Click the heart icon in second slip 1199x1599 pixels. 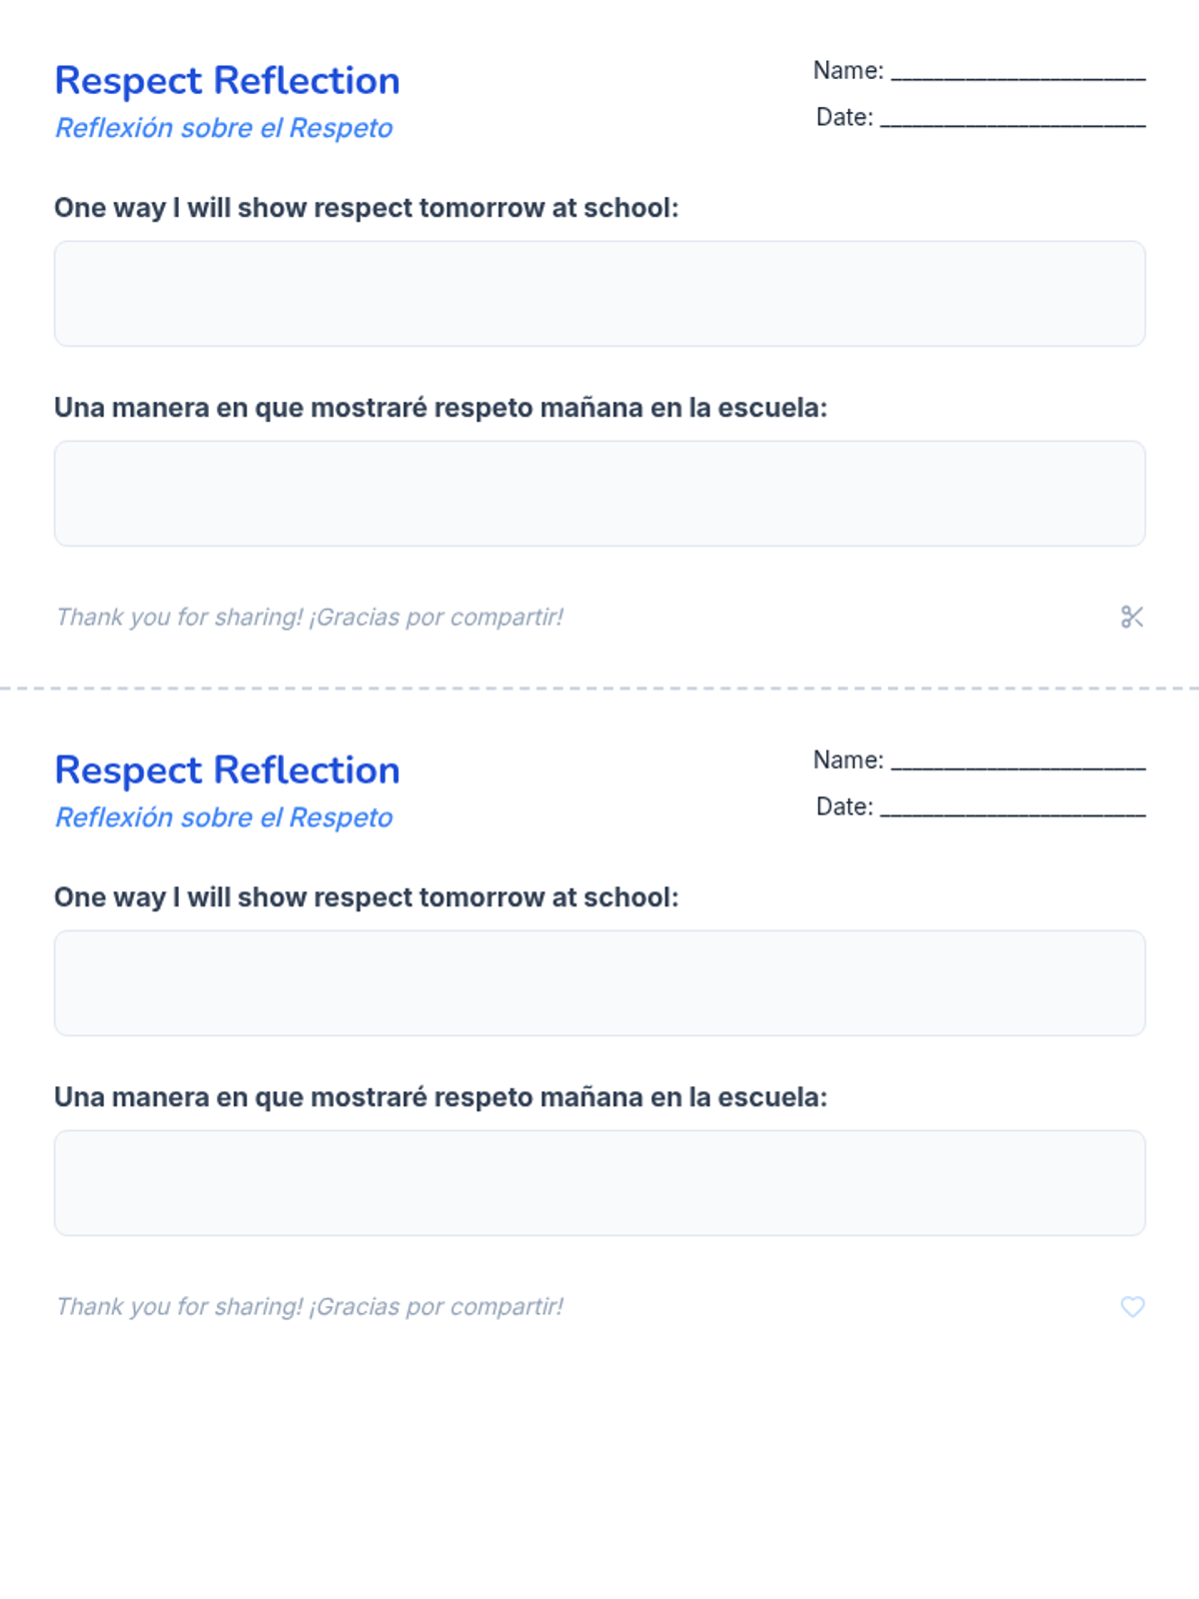[x=1132, y=1307]
